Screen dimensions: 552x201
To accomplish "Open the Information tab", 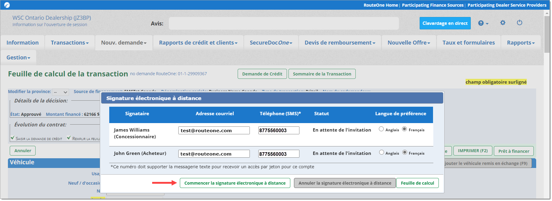I will (23, 43).
